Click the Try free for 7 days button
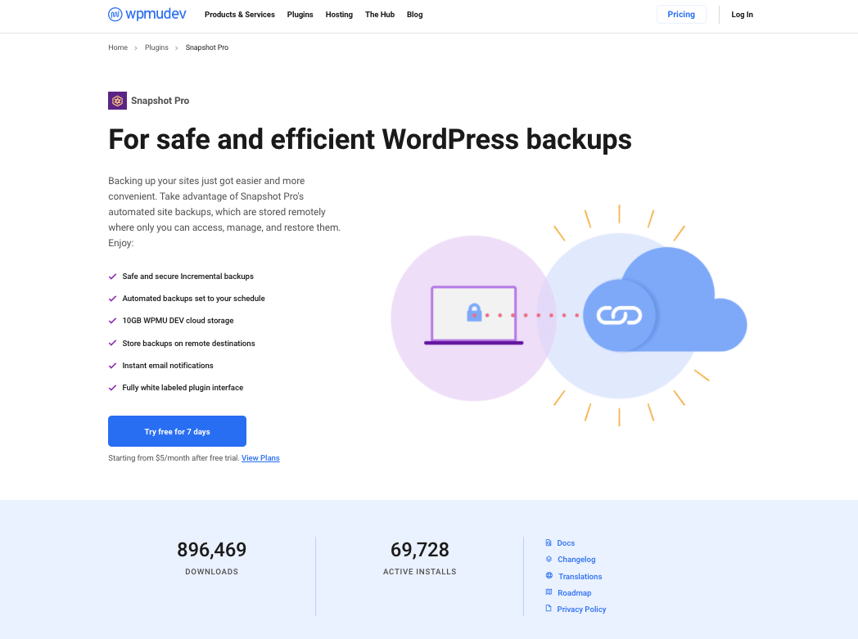858x639 pixels. 177,431
